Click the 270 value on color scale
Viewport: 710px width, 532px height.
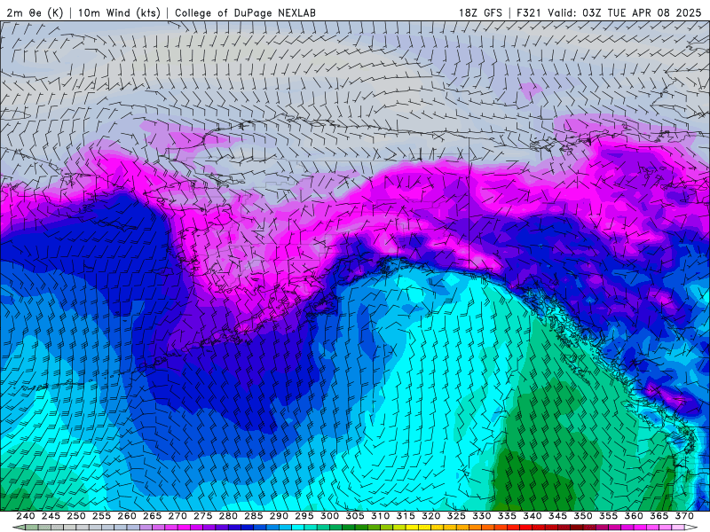177,516
